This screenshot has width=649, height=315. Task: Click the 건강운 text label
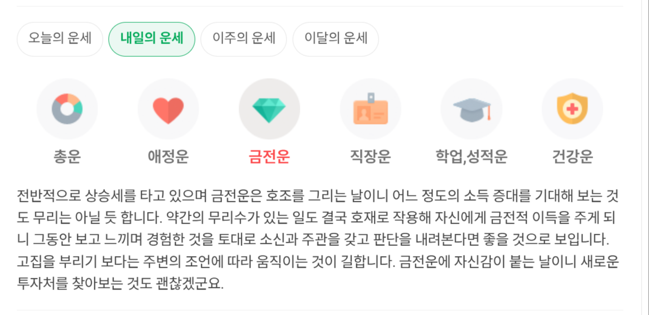(x=572, y=157)
